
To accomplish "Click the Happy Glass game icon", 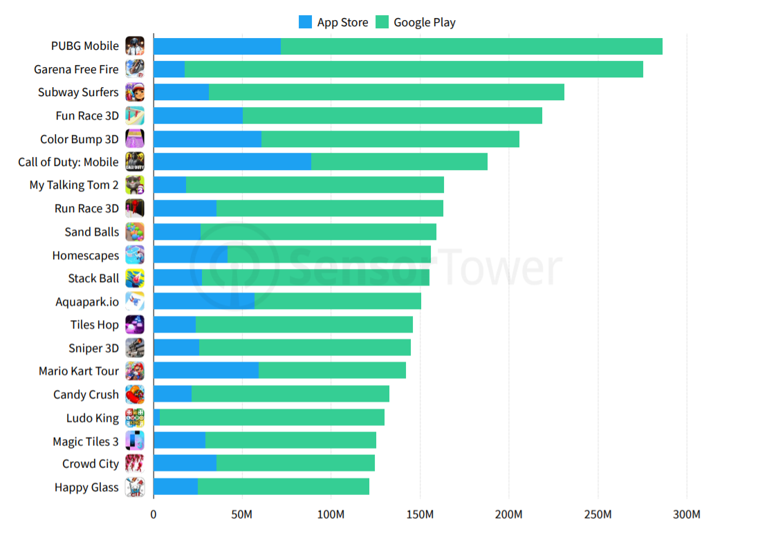I will pyautogui.click(x=135, y=487).
